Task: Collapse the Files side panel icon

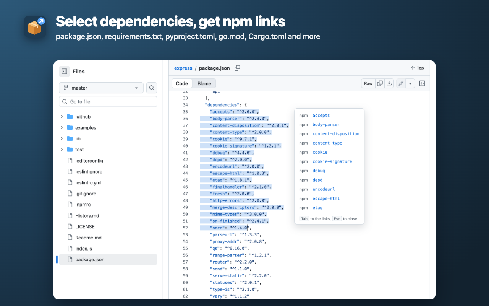Action: 64,72
